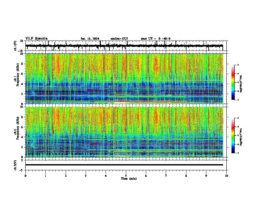Click the time axis tick label "4"
Viewport: 255px width, 197px height.
pyautogui.click(x=106, y=176)
